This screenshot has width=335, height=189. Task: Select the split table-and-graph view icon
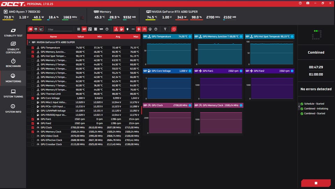pyautogui.click(x=30, y=29)
